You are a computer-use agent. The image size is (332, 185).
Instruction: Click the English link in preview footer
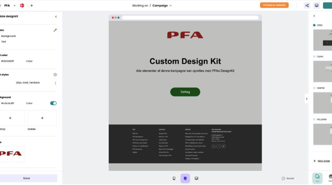tap(135, 152)
